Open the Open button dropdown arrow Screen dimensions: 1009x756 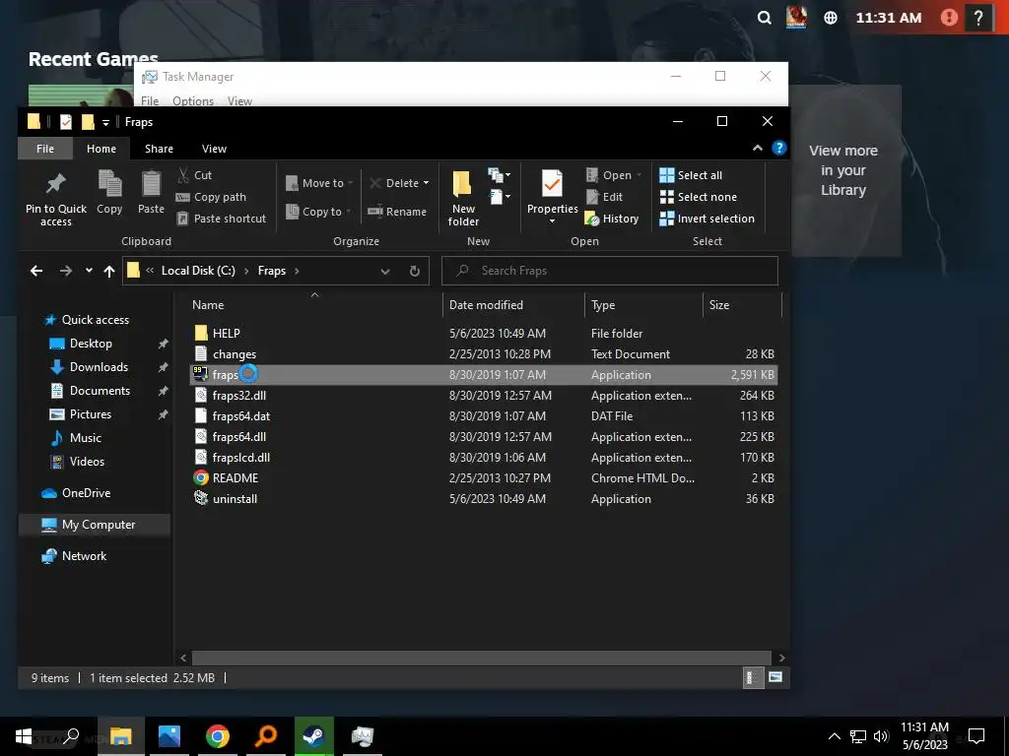[639, 175]
